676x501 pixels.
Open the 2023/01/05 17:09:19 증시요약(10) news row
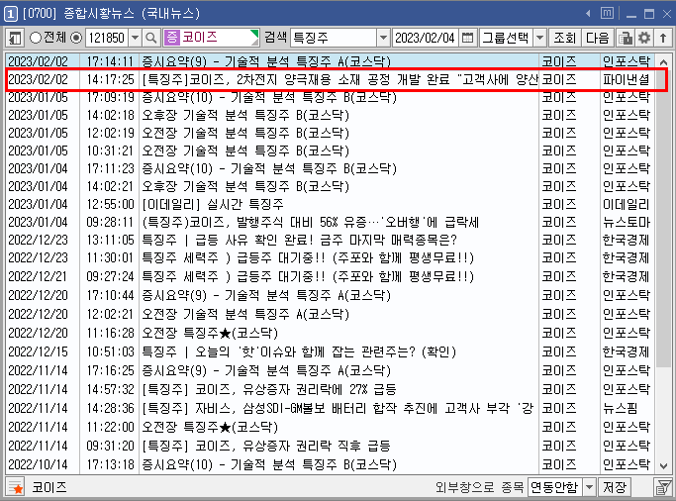[x=330, y=97]
